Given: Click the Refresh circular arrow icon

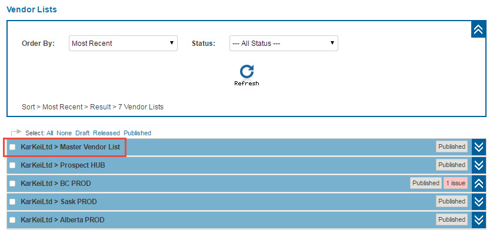Looking at the screenshot, I should click(x=246, y=72).
